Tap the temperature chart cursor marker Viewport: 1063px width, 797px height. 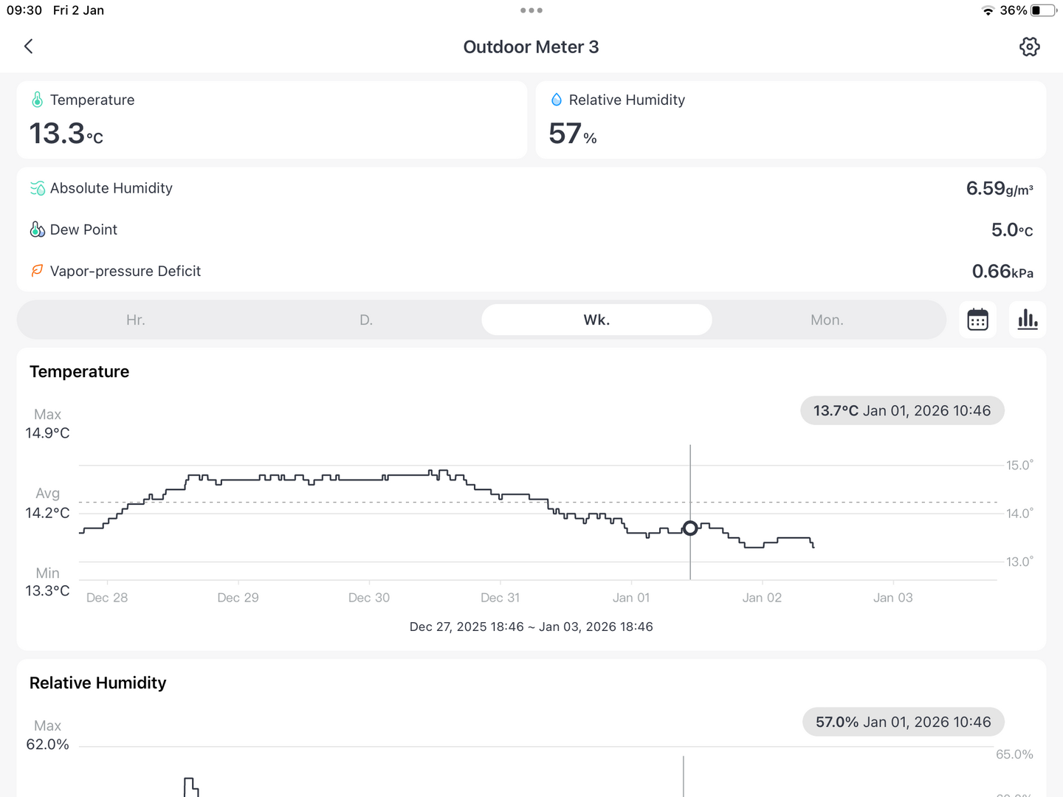[690, 528]
